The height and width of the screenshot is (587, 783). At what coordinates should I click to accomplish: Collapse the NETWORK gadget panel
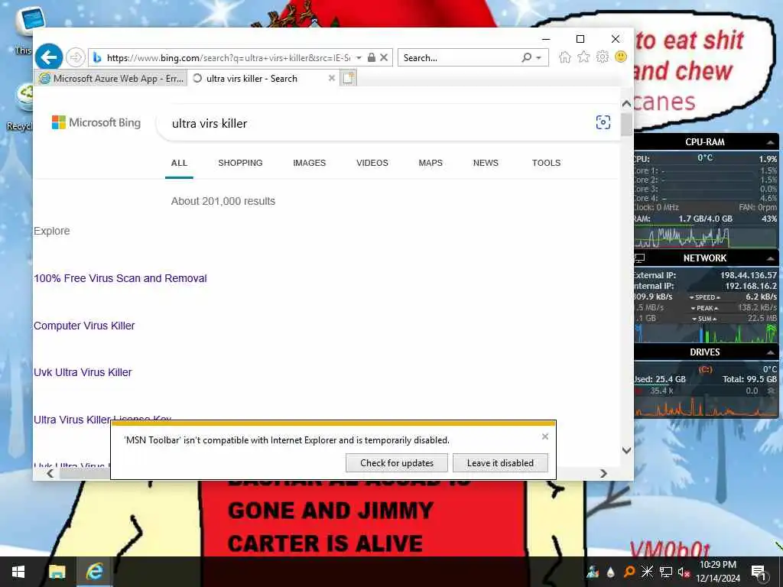(x=771, y=258)
